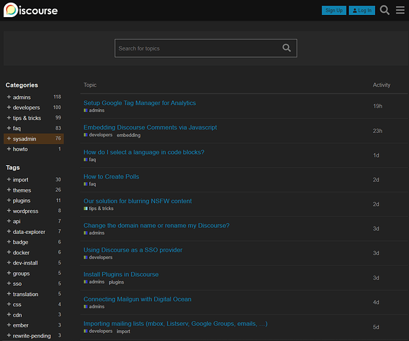Click the plus icon beside developers category
Screen dimensions: 409x341
click(9, 108)
